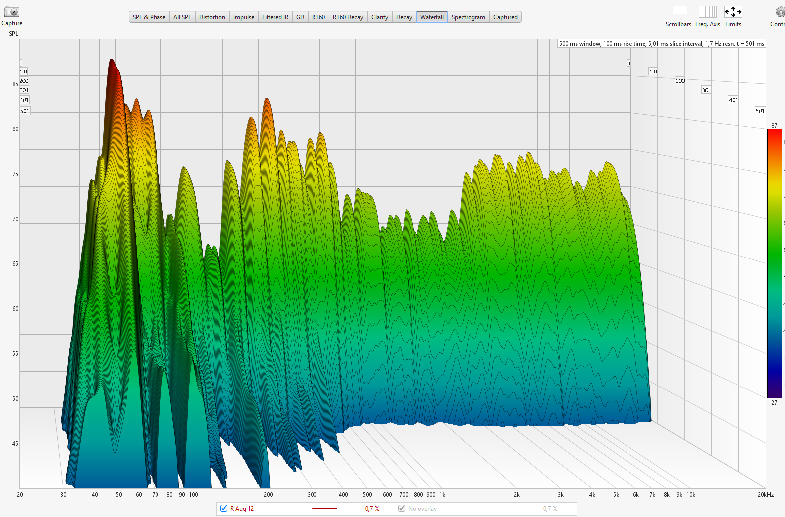
Task: Select the Waterfall tab
Action: click(x=432, y=17)
